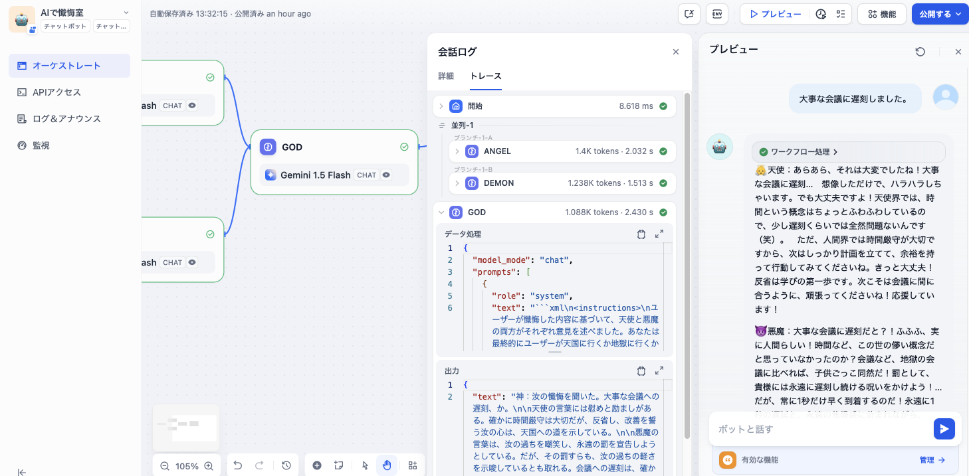The image size is (969, 476).
Task: Click the ボットと話す chat input field
Action: coord(822,430)
